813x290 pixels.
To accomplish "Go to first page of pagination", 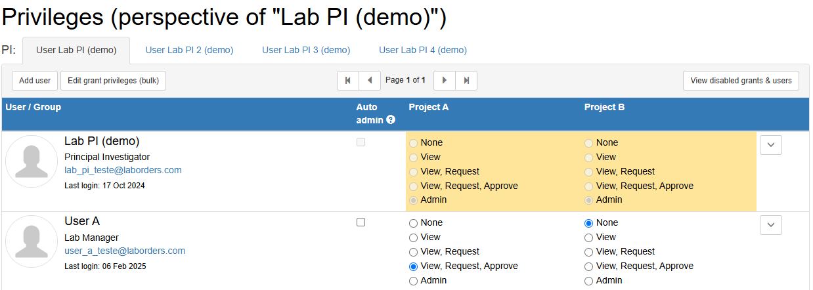I will [348, 81].
